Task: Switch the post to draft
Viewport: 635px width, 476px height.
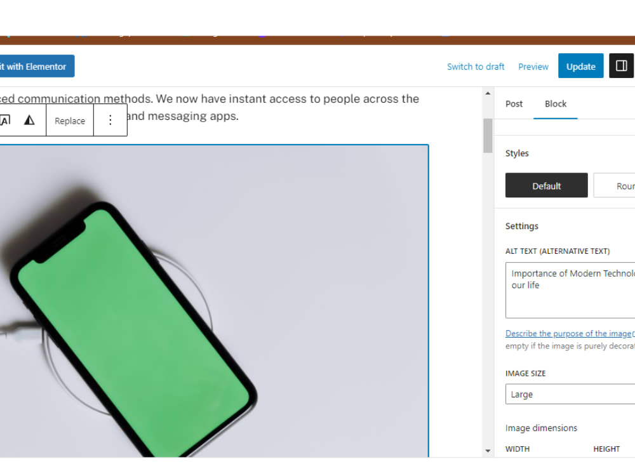Action: point(476,67)
